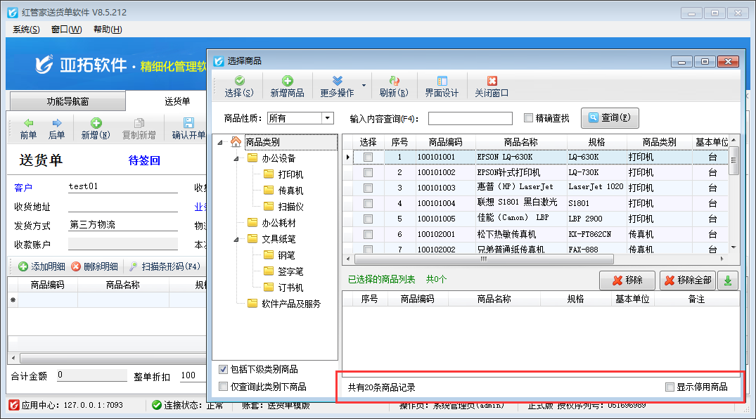Open the 系统(S) menu
The width and height of the screenshot is (756, 419).
click(26, 30)
